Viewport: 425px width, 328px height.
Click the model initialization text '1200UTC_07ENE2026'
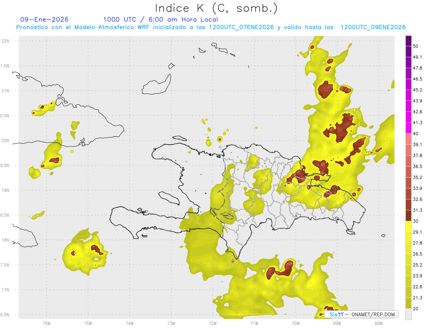click(x=241, y=27)
